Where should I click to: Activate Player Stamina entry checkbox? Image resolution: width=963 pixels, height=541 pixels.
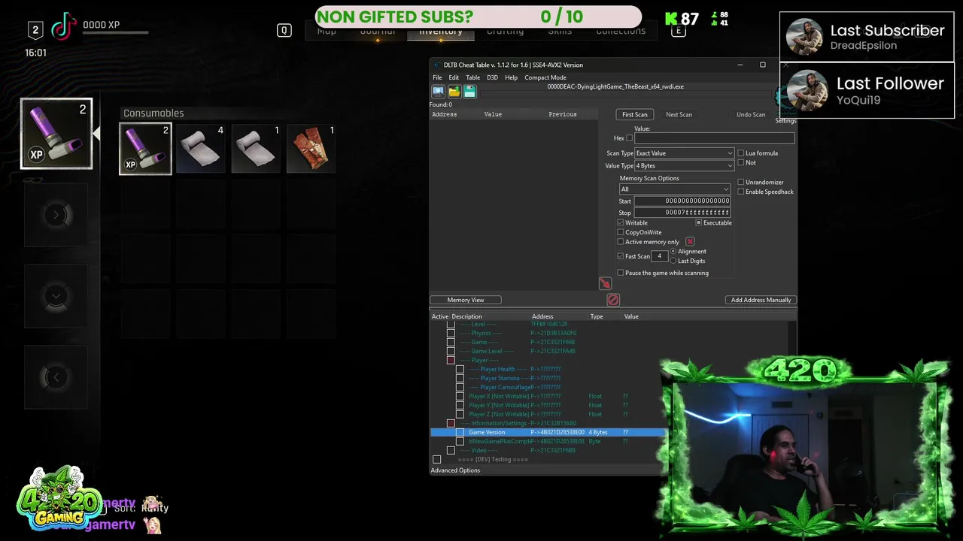460,378
